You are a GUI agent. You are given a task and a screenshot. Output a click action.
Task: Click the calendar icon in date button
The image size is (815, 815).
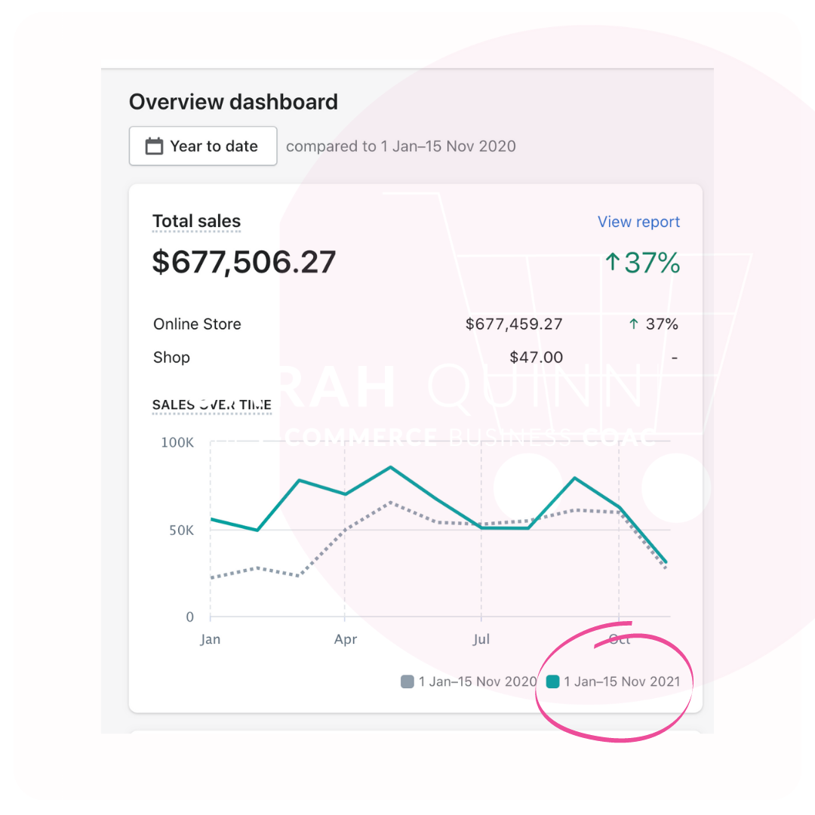pos(154,146)
